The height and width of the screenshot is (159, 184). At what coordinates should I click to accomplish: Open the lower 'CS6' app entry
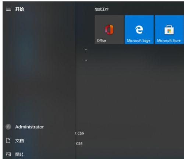pyautogui.click(x=79, y=144)
